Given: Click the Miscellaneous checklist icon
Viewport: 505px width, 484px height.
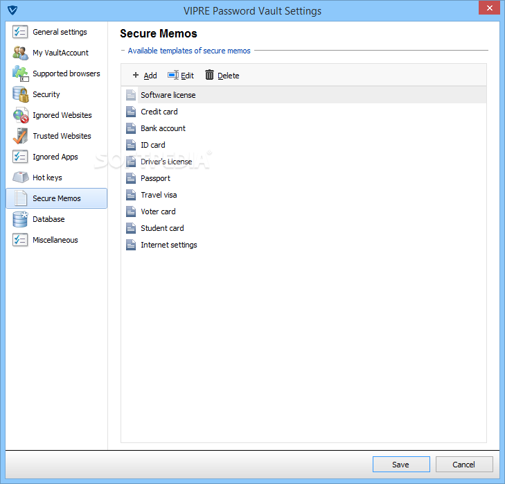Looking at the screenshot, I should click(x=20, y=240).
